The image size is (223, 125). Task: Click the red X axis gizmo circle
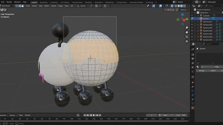coord(184,20)
